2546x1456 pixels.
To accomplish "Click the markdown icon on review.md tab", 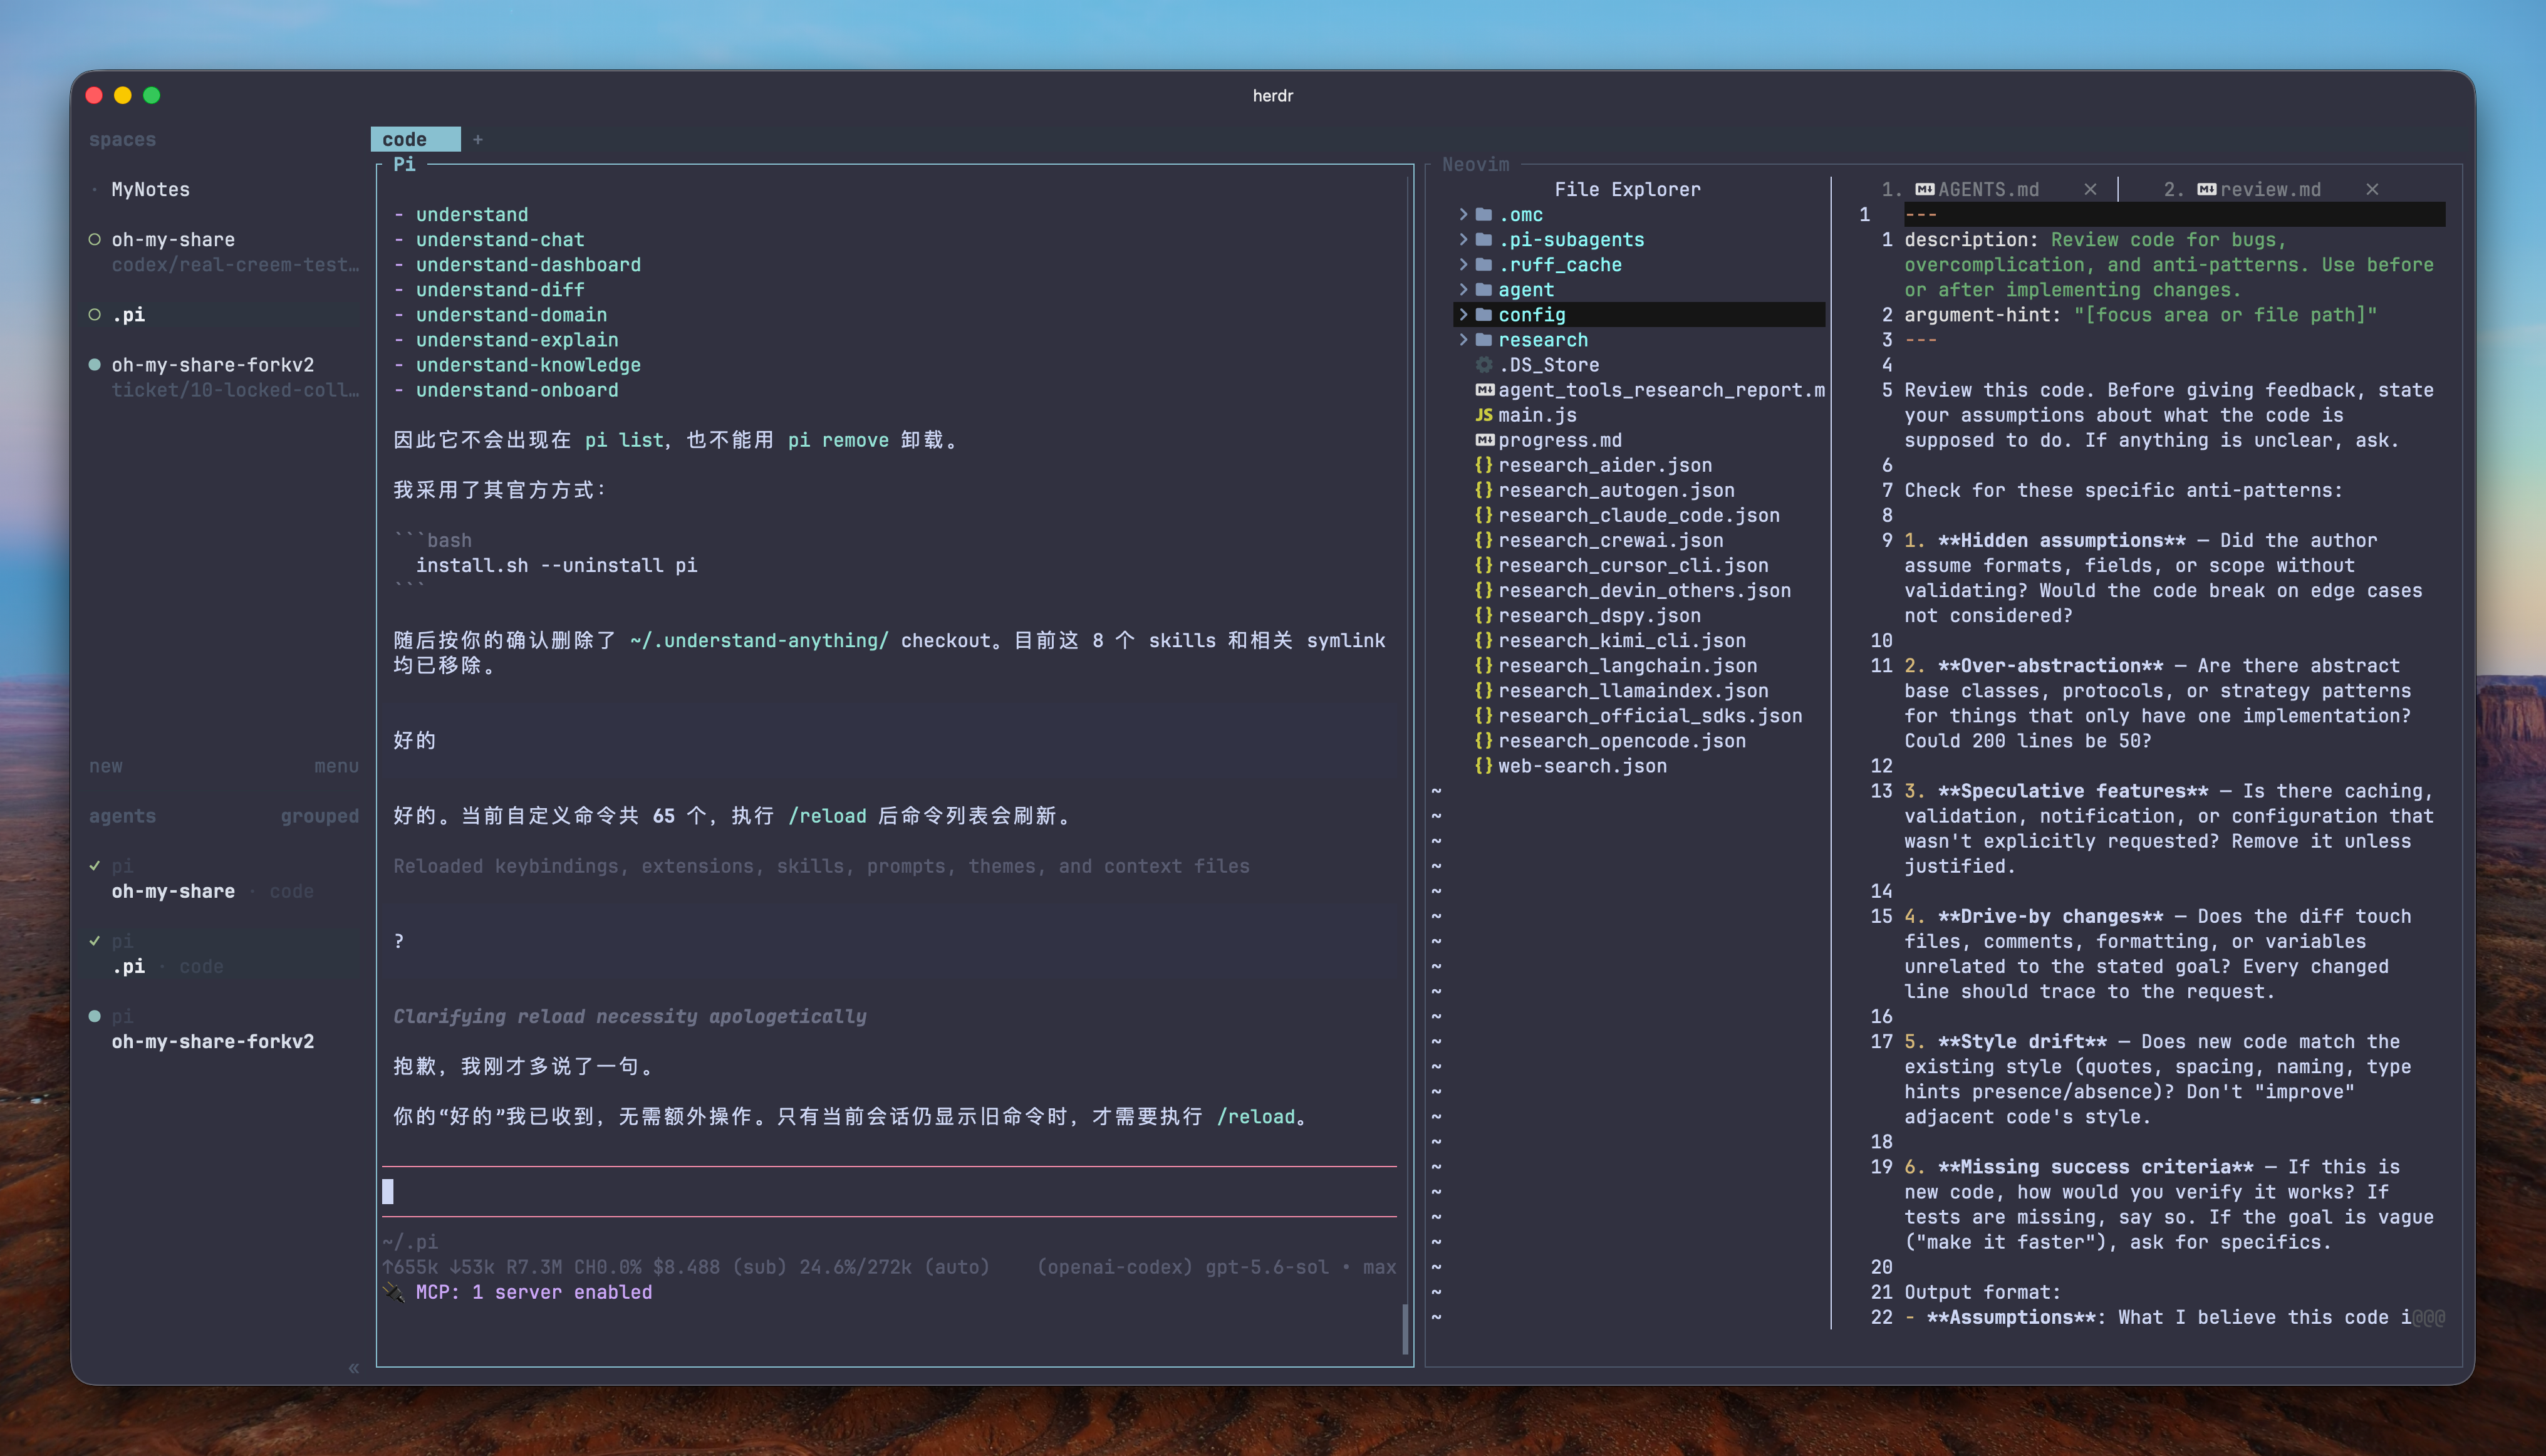I will [2206, 190].
